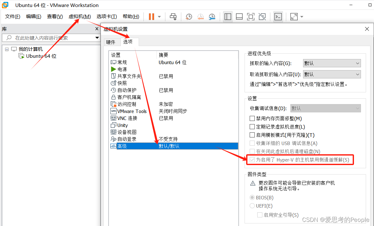Toggle the thumbnail bar view icon
Viewport: 374px width, 226px height.
point(239,17)
